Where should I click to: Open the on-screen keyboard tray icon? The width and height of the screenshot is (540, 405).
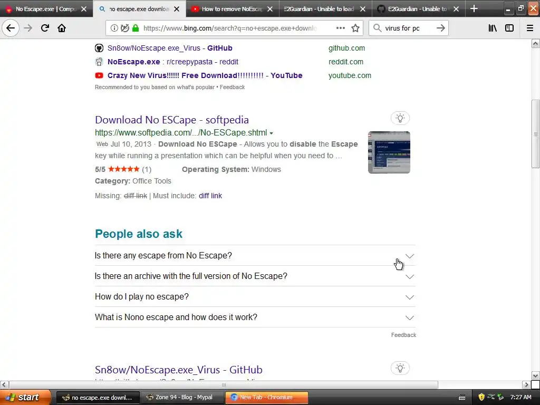[462, 398]
